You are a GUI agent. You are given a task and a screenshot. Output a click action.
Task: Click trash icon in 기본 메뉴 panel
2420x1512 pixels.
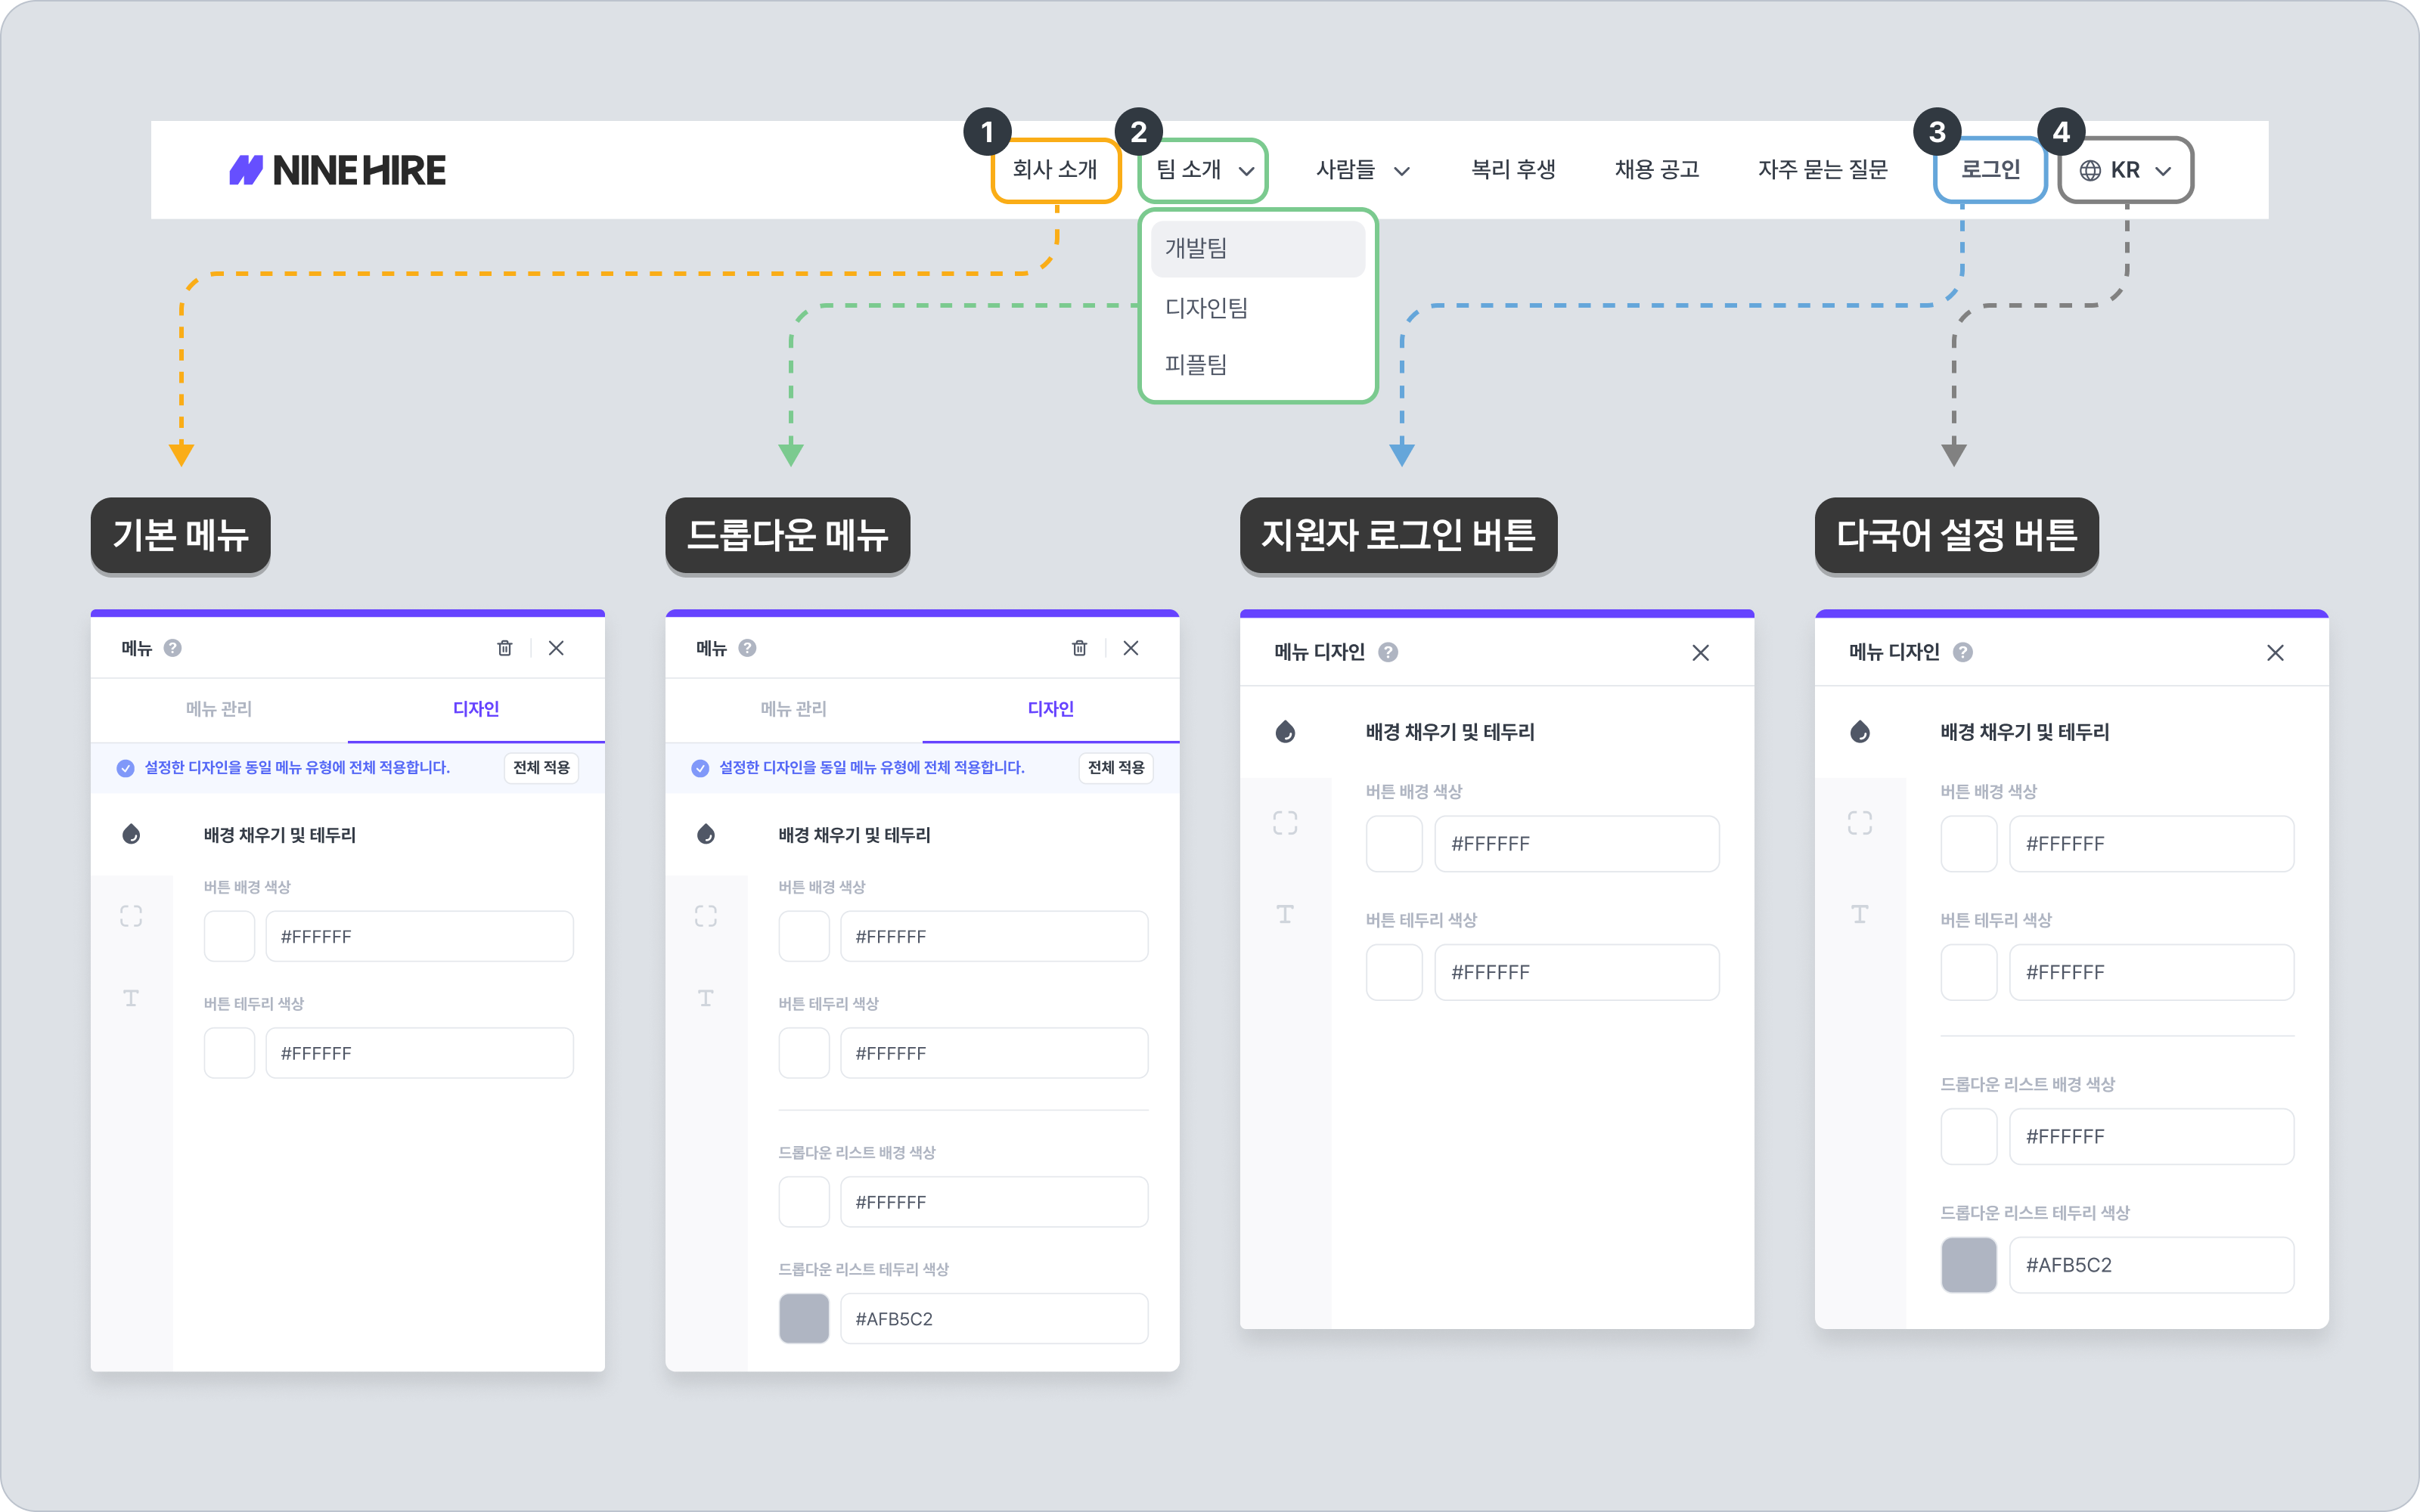[x=505, y=648]
